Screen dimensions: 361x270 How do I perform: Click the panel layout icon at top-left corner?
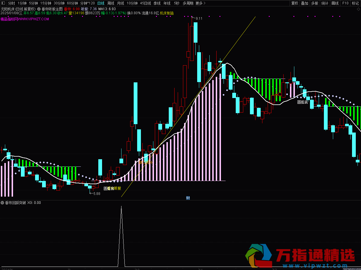coord(3,3)
